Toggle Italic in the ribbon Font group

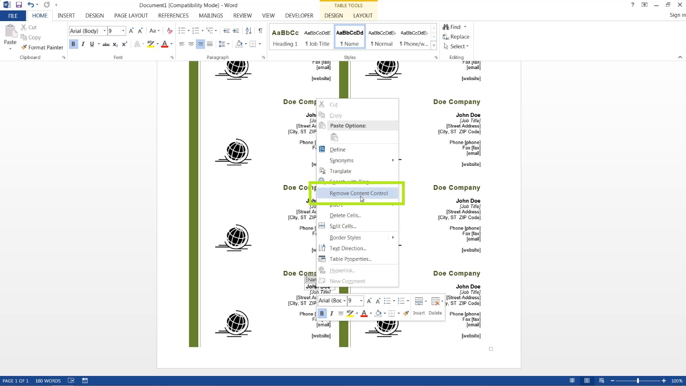82,44
